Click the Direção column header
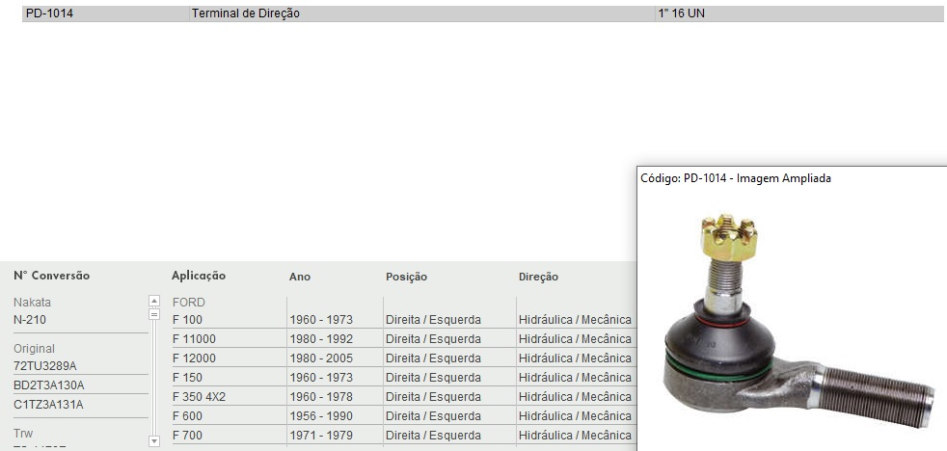Image resolution: width=947 pixels, height=451 pixels. (538, 277)
